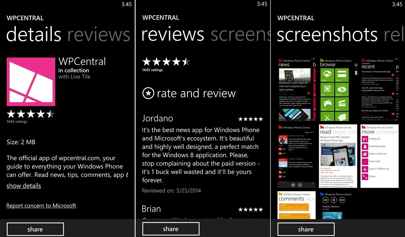Click Report concern to Microsoft link

[x=41, y=206]
